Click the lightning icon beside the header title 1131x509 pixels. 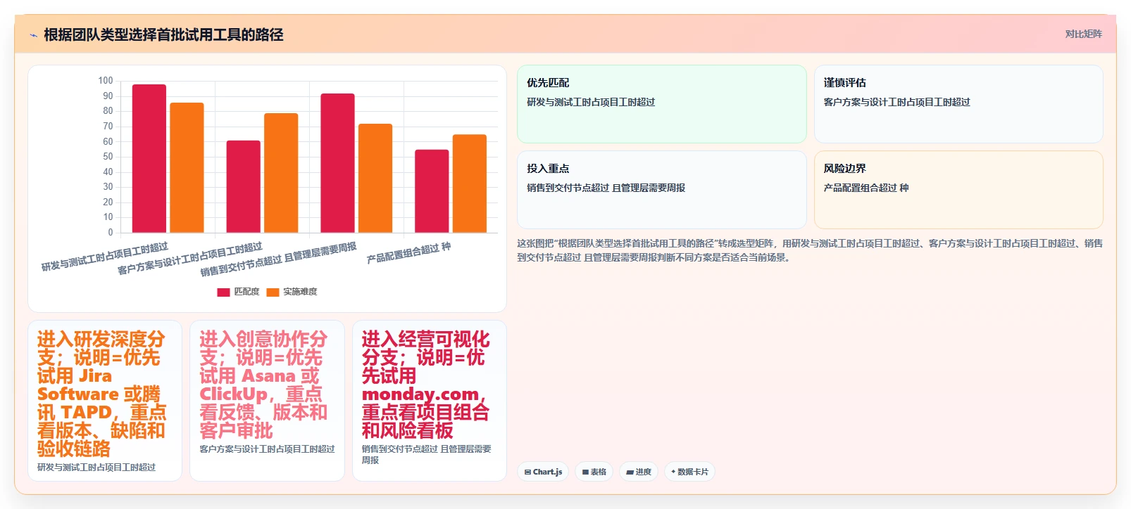point(33,35)
